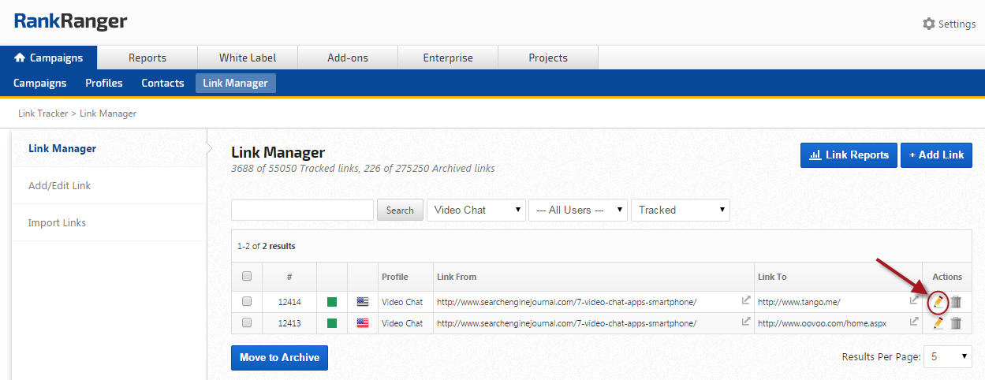Open the Video Chat profile dropdown
The height and width of the screenshot is (380, 985).
(476, 210)
